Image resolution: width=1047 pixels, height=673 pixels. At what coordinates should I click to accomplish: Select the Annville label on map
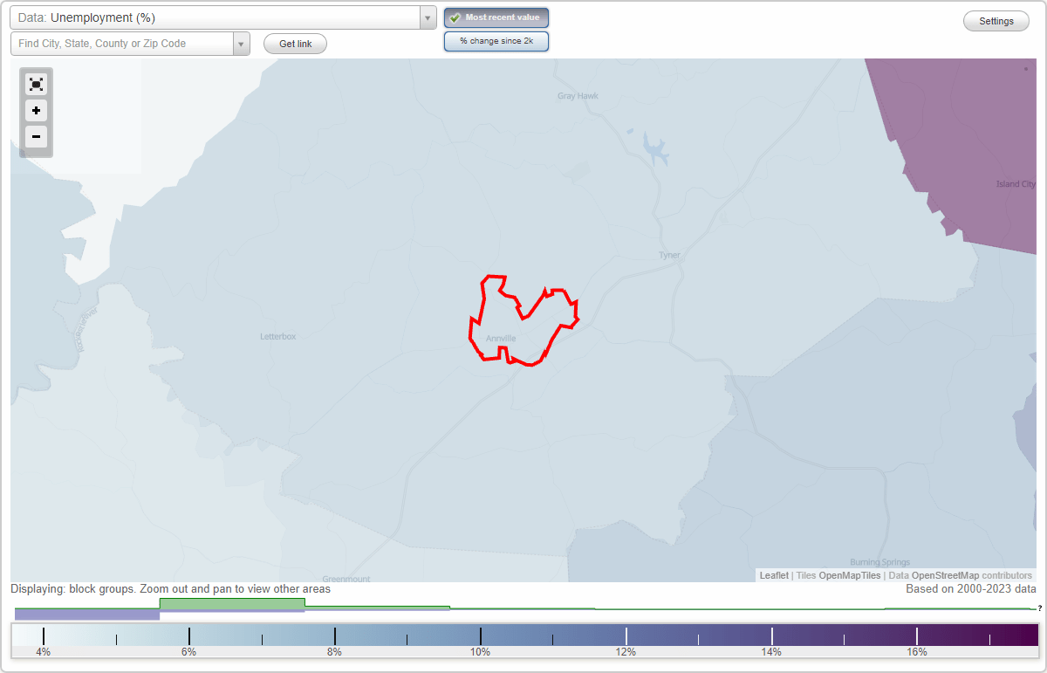(x=502, y=338)
